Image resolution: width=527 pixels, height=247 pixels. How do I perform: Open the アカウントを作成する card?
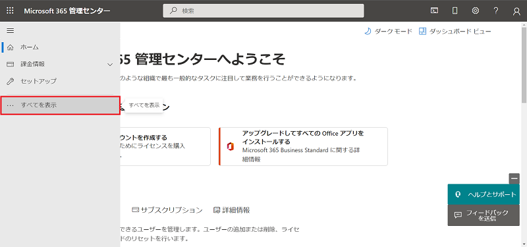click(x=165, y=146)
